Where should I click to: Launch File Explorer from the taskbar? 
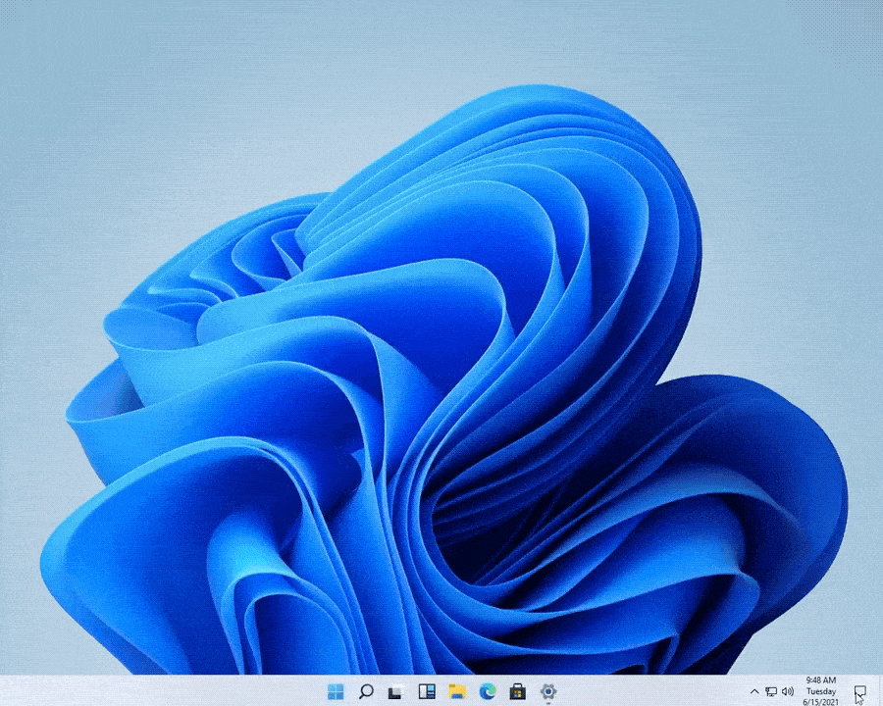pyautogui.click(x=458, y=691)
